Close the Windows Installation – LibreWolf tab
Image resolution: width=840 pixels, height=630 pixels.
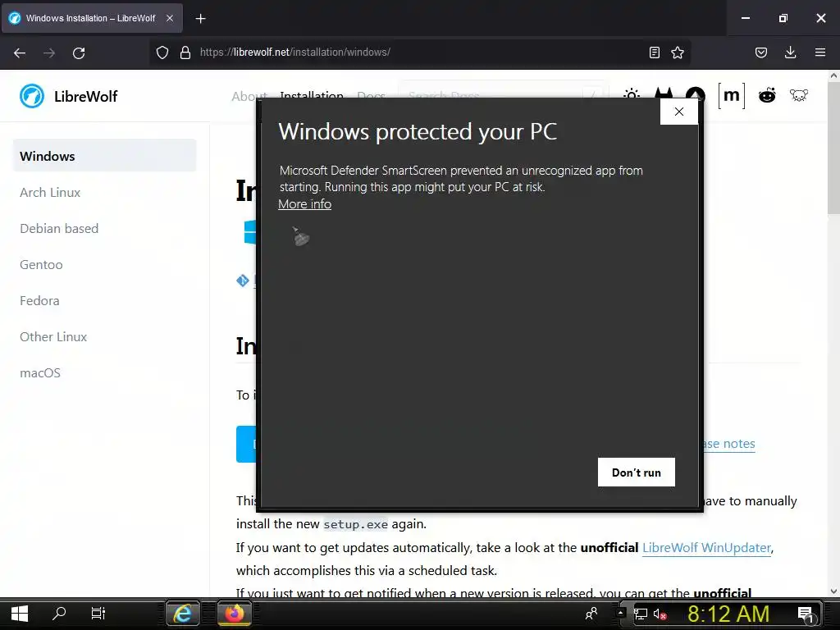(170, 18)
